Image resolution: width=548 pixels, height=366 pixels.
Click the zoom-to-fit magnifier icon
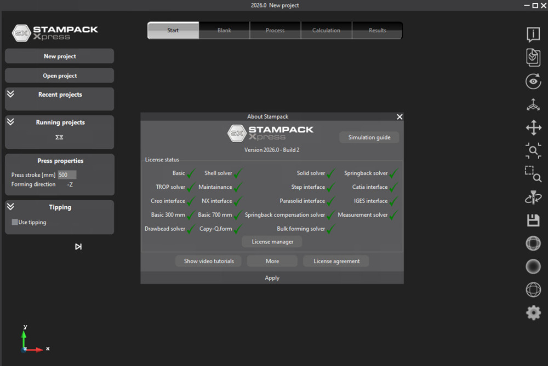(x=533, y=151)
